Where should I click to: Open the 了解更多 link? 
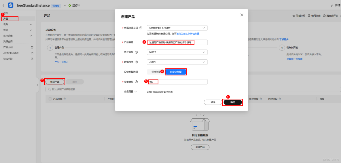click(x=284, y=39)
